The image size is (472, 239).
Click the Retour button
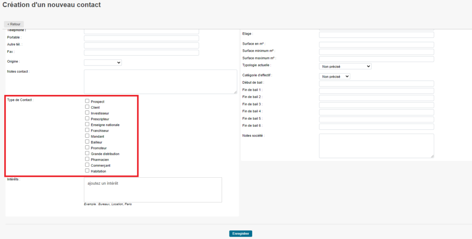14,24
